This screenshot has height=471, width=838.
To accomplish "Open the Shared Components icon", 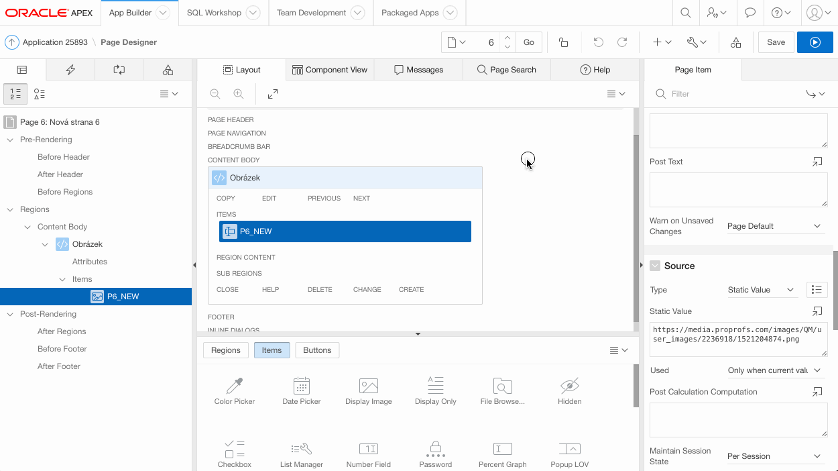I will (735, 42).
